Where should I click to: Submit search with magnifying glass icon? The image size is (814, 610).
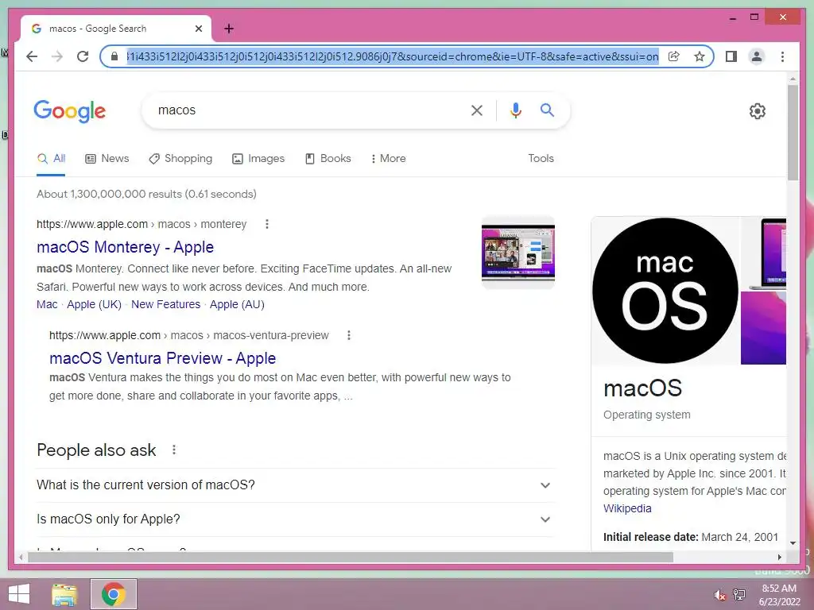pos(547,110)
